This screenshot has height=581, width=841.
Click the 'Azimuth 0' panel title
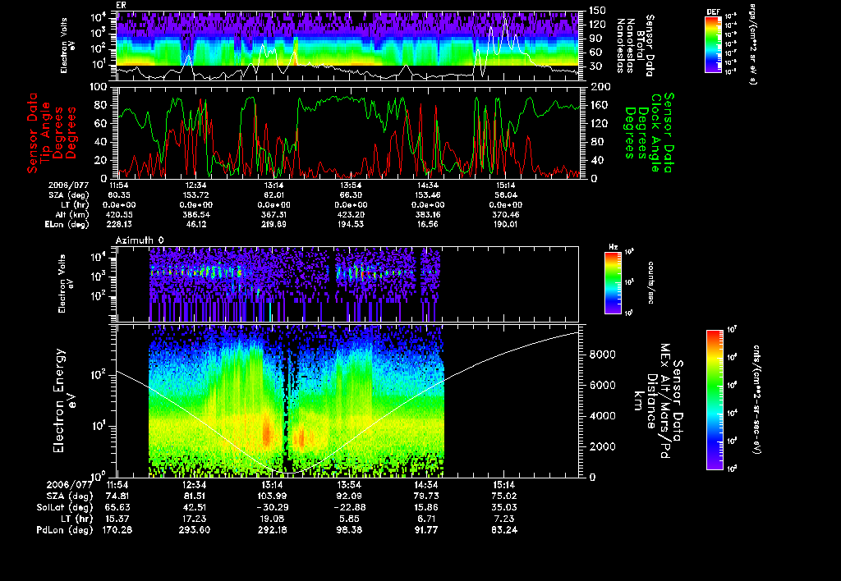click(x=140, y=240)
